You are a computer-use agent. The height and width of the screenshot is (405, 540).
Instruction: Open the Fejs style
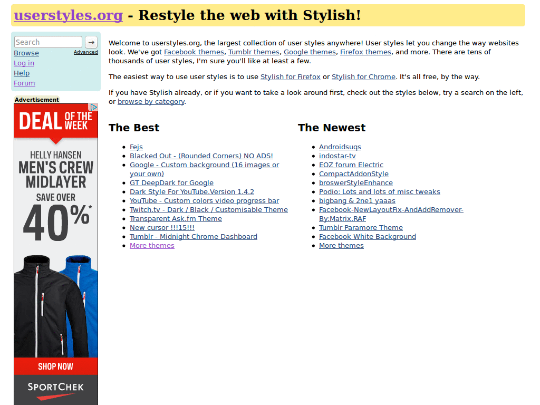point(136,147)
